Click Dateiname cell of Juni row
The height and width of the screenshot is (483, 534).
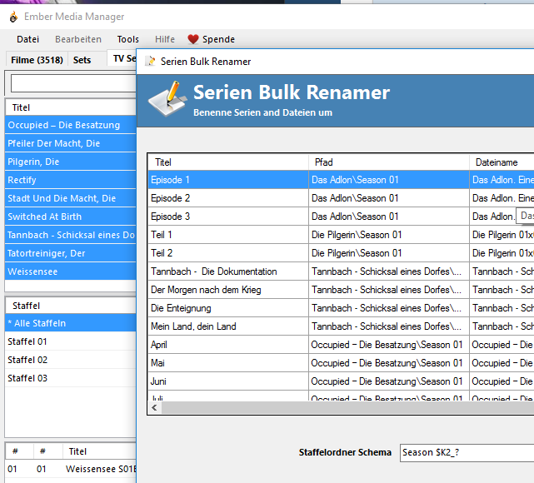click(x=502, y=382)
